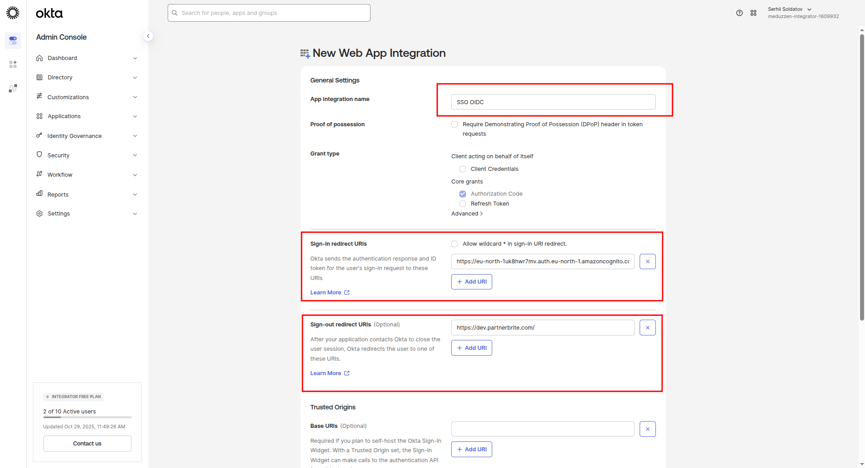Click the search magnifier icon

click(175, 13)
